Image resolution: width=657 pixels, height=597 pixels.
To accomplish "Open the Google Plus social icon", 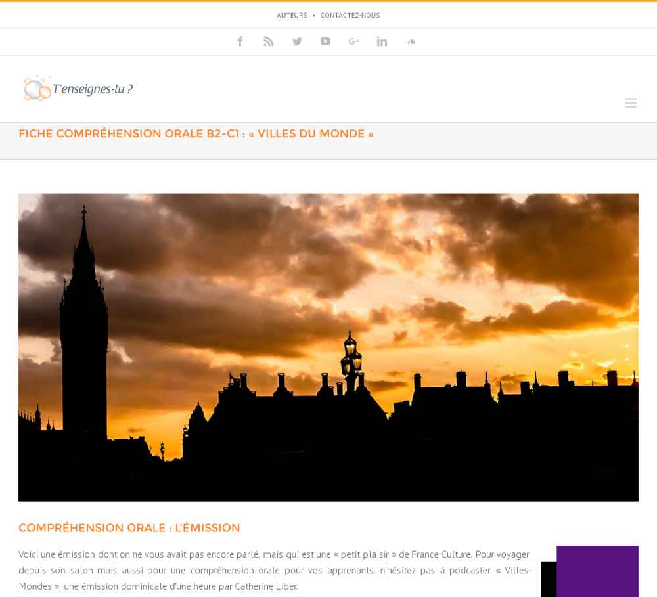I will [x=353, y=41].
